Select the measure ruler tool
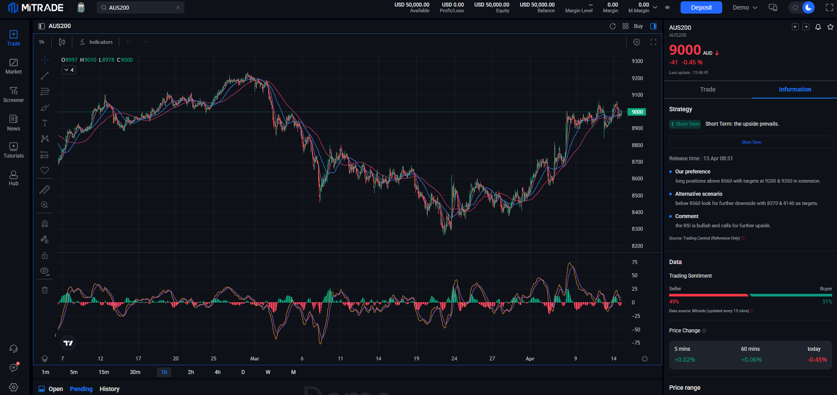The width and height of the screenshot is (837, 395). (44, 190)
